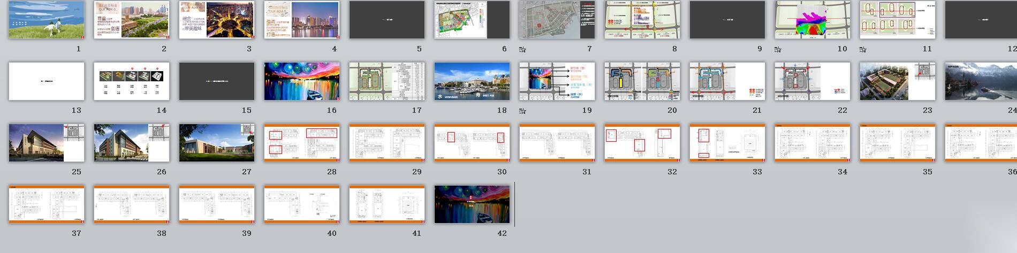Select dark section slide 9

(727, 20)
